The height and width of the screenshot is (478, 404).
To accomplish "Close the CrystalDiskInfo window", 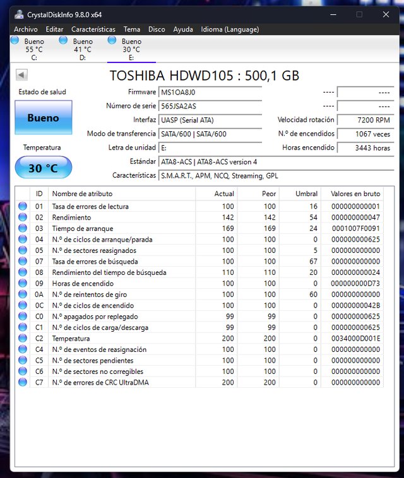I will [x=386, y=15].
